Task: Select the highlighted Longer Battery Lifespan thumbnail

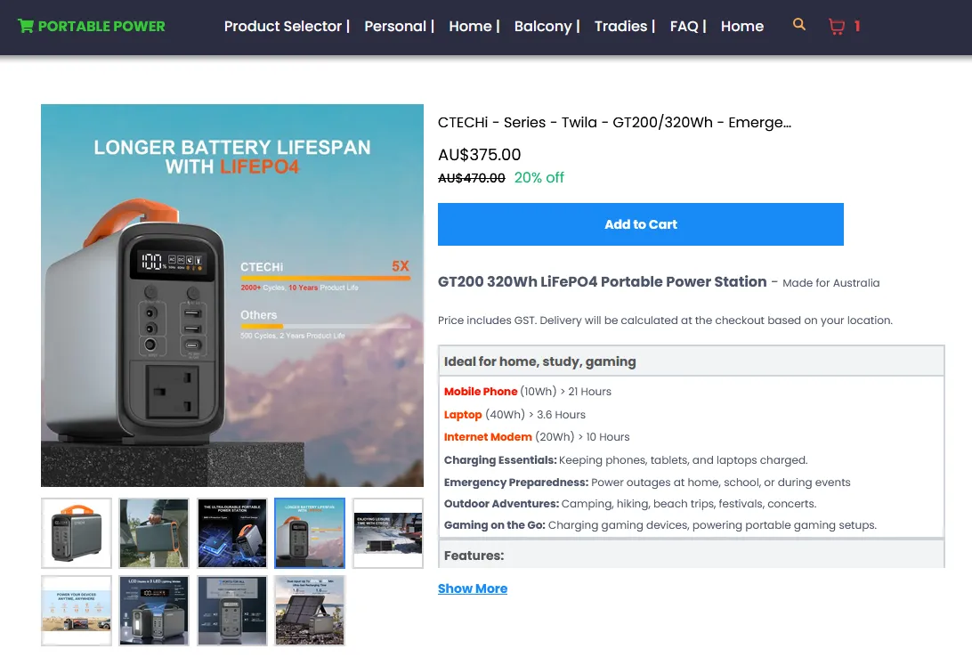Action: point(310,533)
